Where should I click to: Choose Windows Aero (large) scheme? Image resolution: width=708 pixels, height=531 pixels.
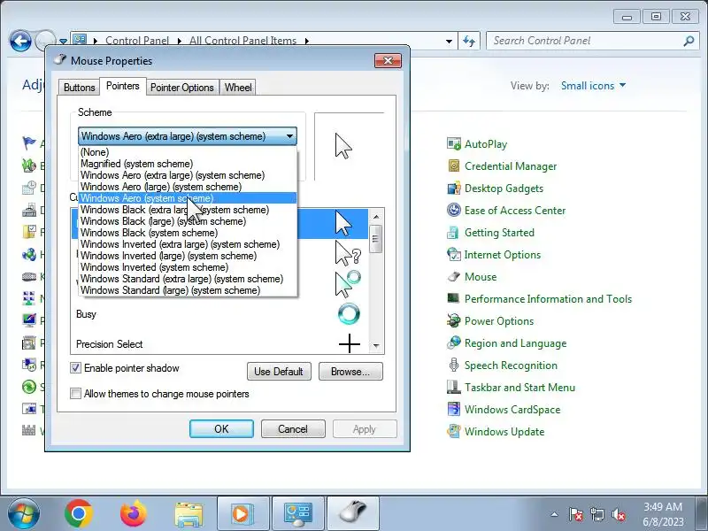[188, 187]
